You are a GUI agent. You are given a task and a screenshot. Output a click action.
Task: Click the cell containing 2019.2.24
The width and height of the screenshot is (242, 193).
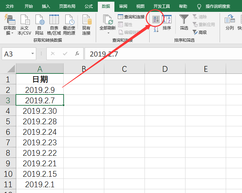40,132
